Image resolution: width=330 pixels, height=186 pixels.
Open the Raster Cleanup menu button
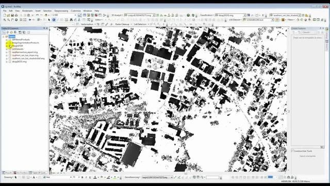click(x=123, y=24)
